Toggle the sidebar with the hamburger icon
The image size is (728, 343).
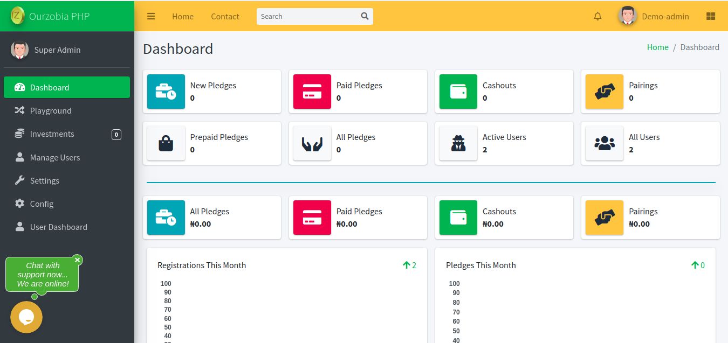point(150,16)
